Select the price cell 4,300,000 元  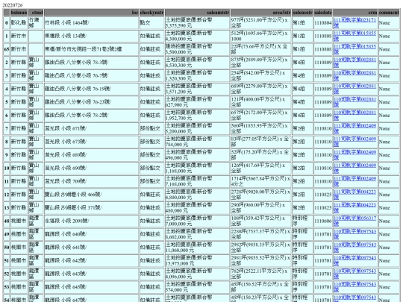click(x=197, y=36)
